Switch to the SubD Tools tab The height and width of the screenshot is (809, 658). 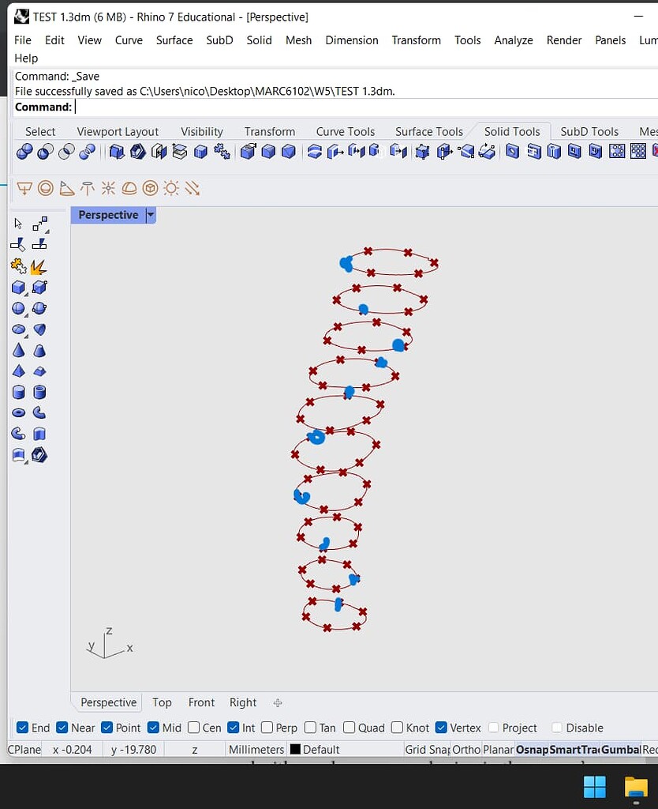[x=589, y=131]
